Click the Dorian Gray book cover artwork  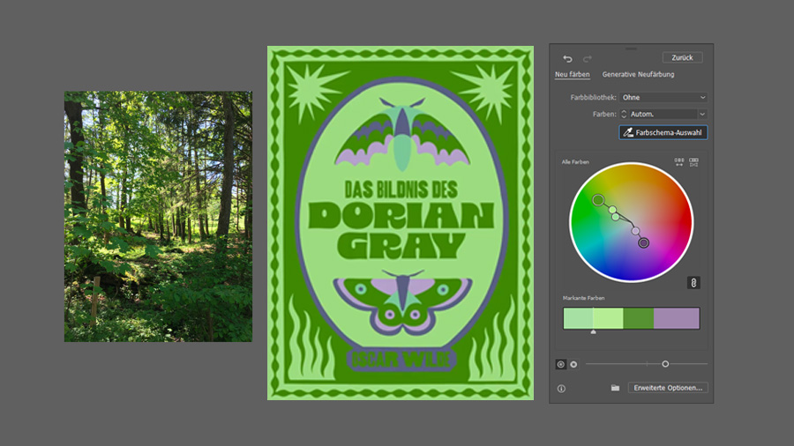coord(401,223)
